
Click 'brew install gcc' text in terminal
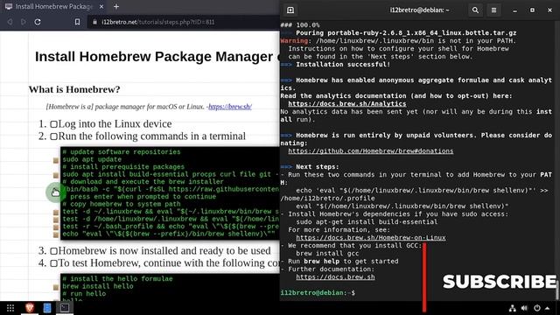pyautogui.click(x=327, y=253)
